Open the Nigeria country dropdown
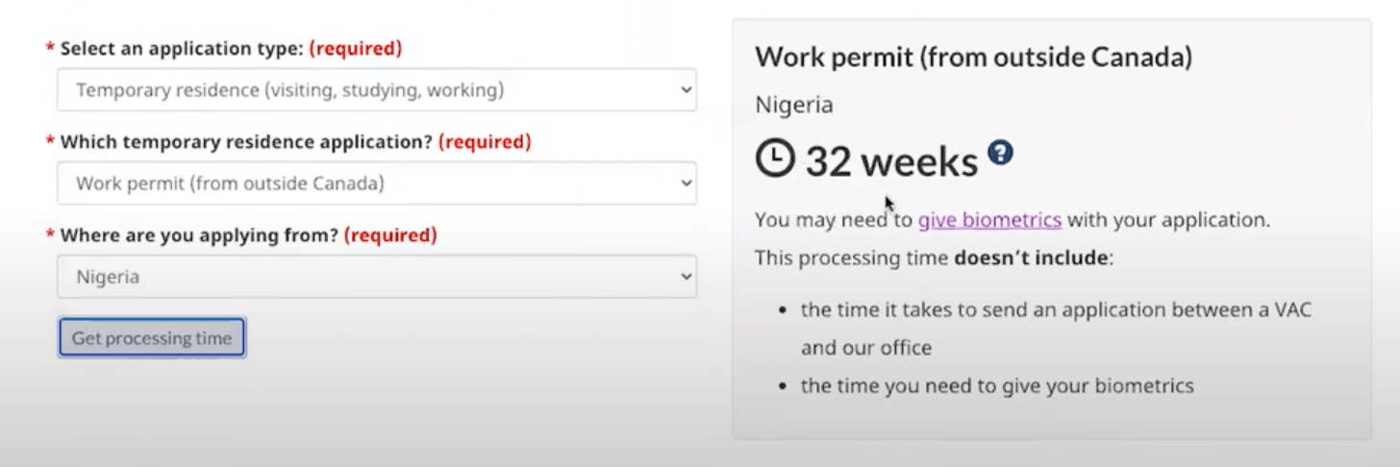1400x467 pixels. pos(376,277)
